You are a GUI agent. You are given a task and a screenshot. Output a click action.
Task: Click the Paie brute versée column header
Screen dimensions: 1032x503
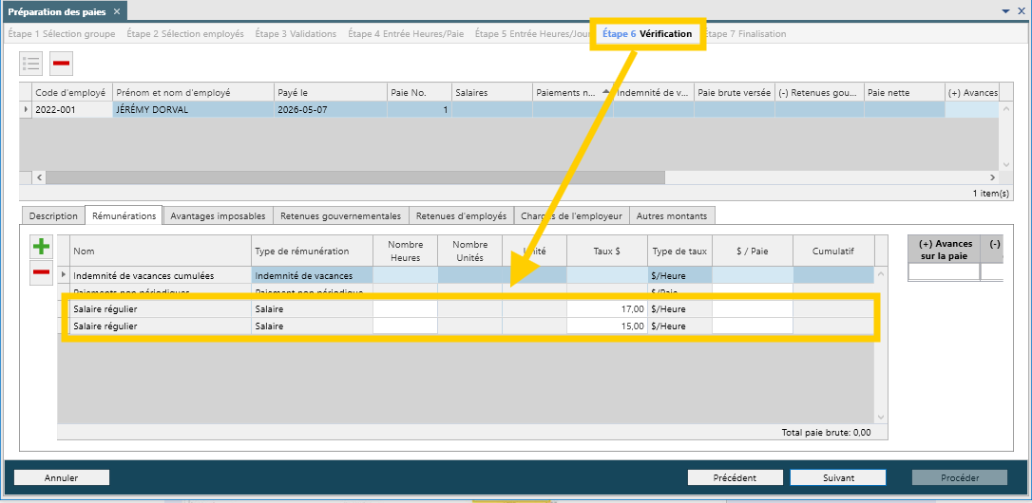[735, 93]
